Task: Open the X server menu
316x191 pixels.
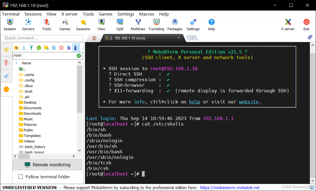Action: (x=69, y=14)
